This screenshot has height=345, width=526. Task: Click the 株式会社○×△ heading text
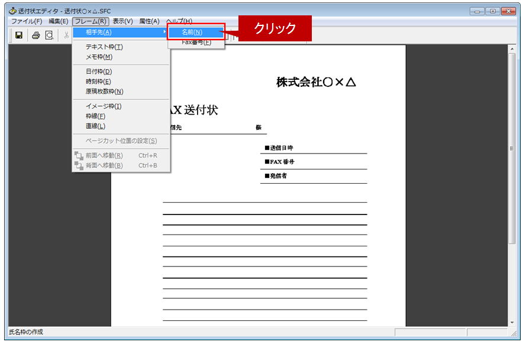[316, 82]
